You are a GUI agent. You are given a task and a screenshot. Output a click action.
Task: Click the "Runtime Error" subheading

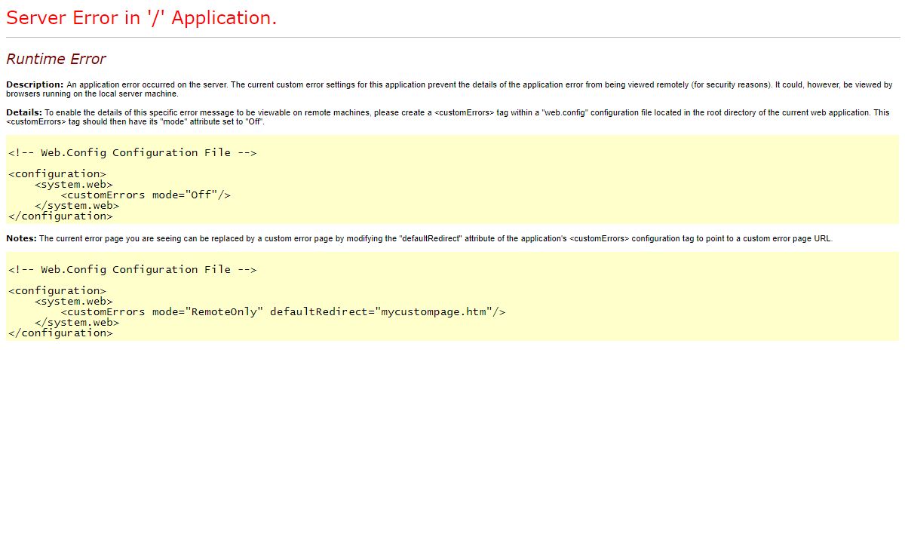click(56, 59)
